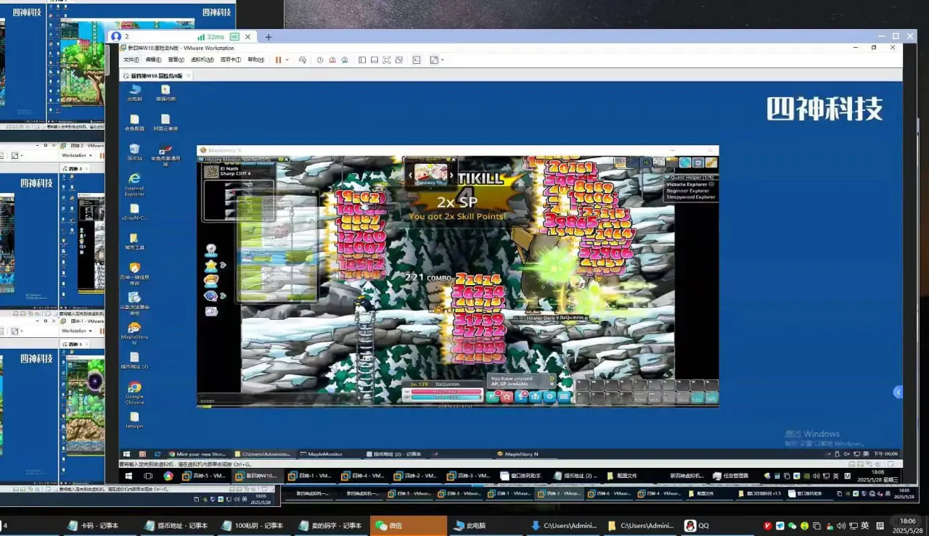Open the 帮助(H) menu in VMware

click(x=255, y=60)
